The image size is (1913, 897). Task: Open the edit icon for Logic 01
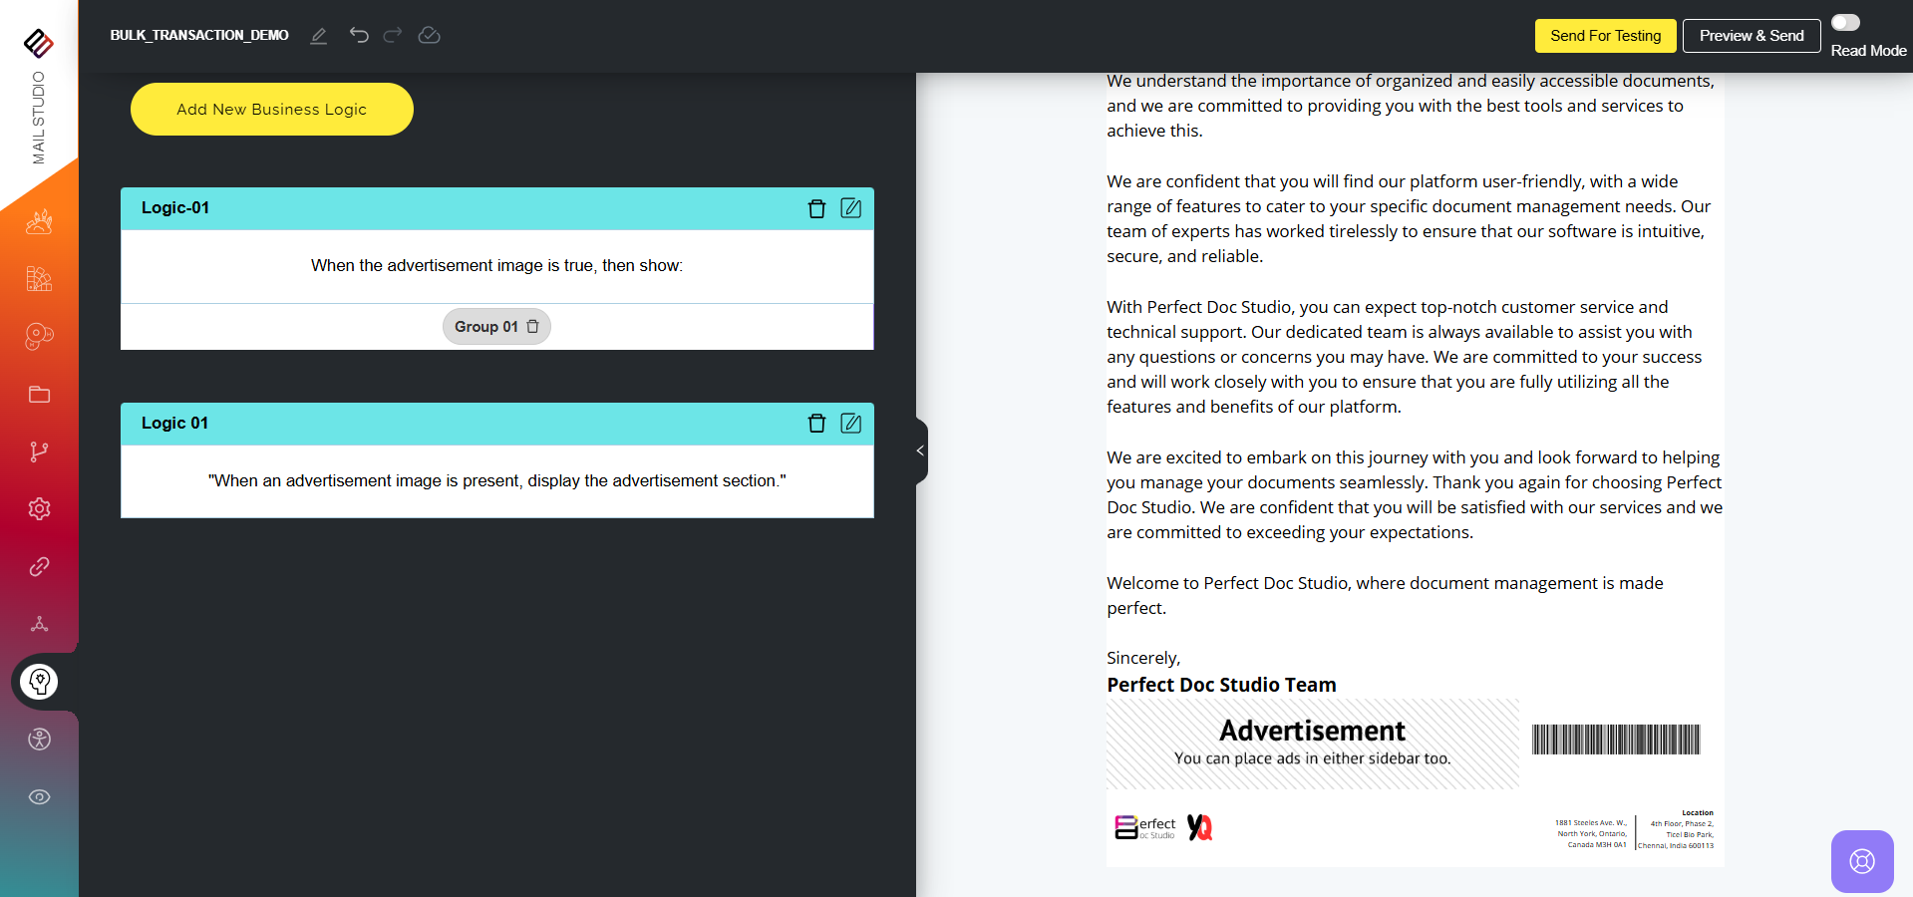[x=850, y=424]
